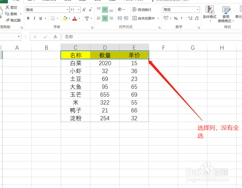Click the Copy (复制) button
The width and height of the screenshot is (242, 188).
[x=11, y=14]
